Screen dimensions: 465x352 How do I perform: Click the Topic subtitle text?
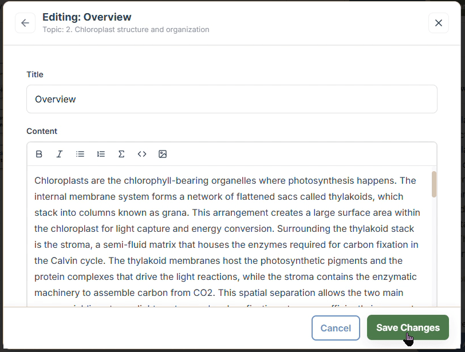(125, 30)
